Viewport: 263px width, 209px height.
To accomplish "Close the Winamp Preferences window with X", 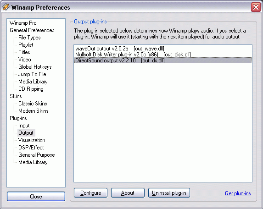I will tap(256, 7).
